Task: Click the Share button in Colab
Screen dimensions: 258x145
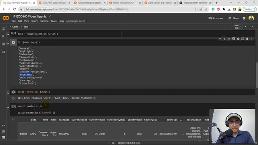Action: (233, 19)
